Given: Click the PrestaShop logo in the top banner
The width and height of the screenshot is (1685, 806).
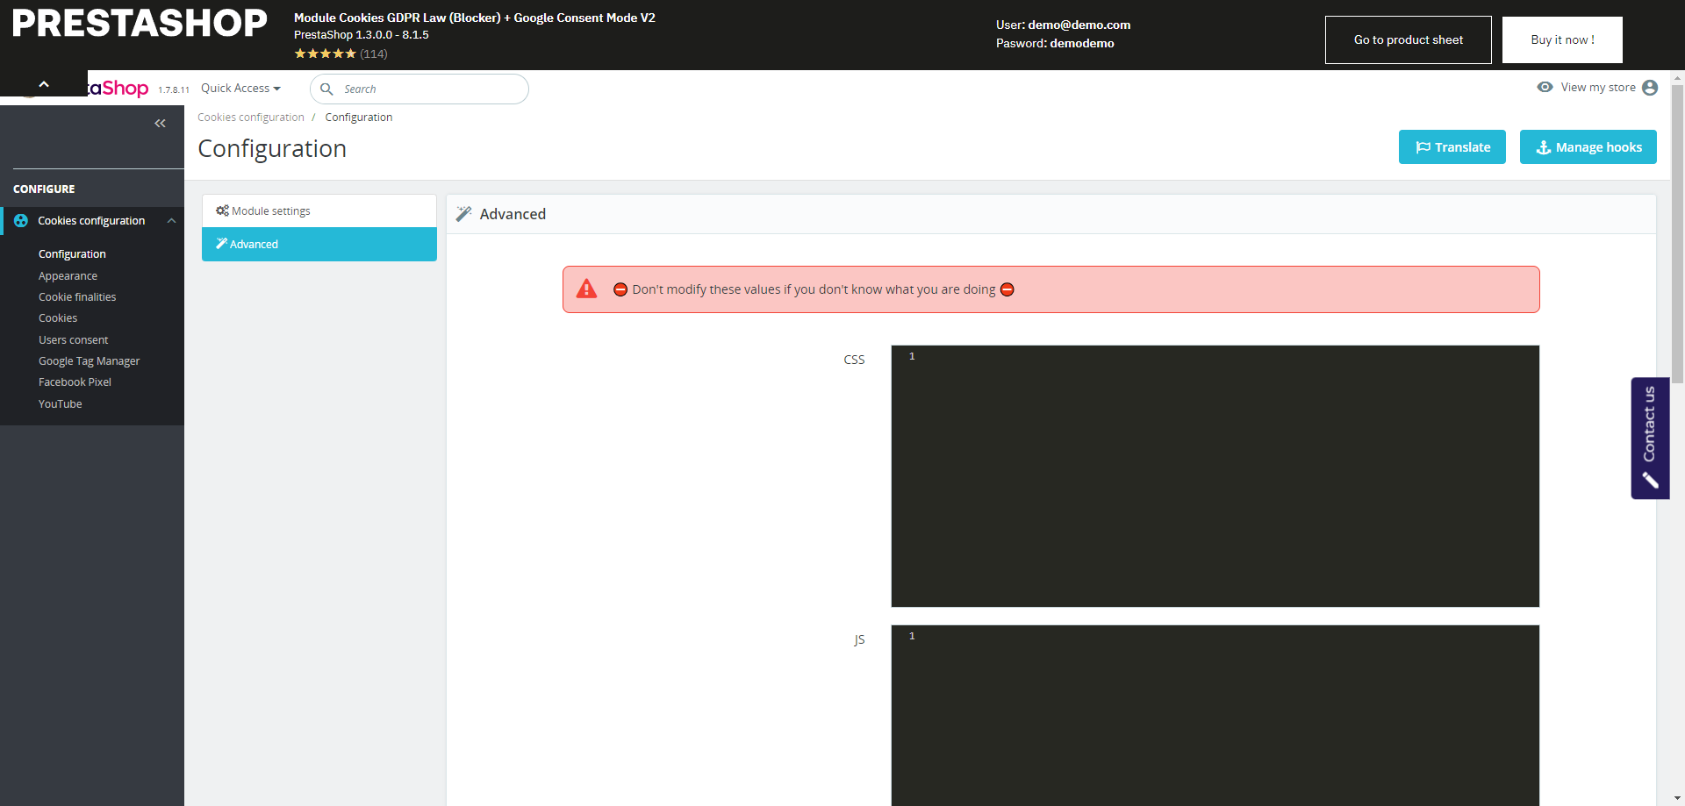Looking at the screenshot, I should coord(140,24).
